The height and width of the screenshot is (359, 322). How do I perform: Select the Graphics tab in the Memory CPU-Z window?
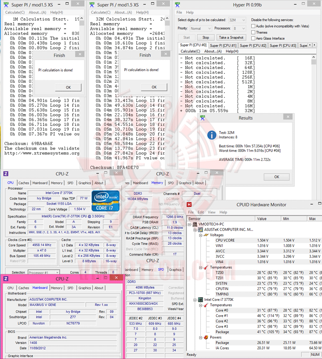[x=185, y=183]
